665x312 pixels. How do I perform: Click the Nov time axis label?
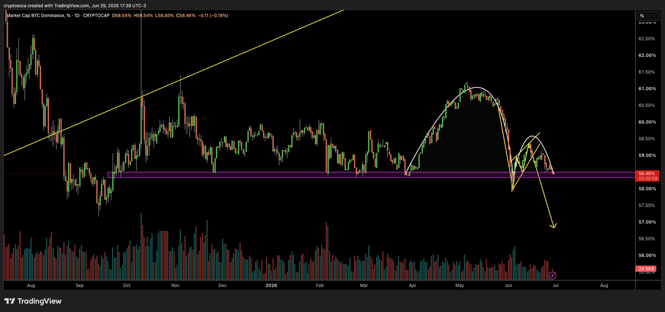click(x=176, y=285)
